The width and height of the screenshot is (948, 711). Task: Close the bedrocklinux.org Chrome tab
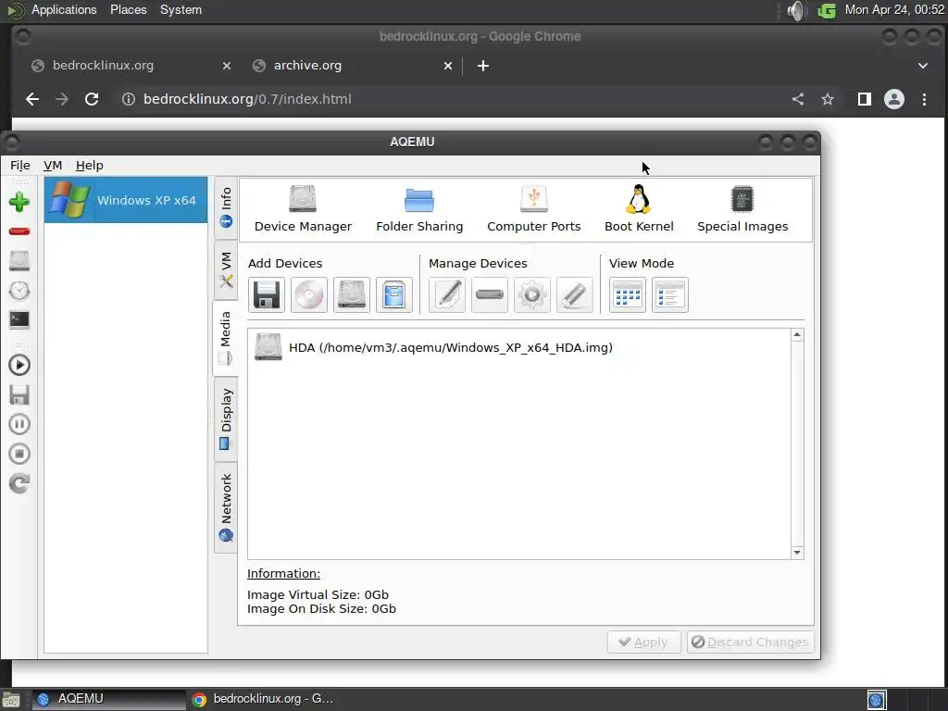click(x=227, y=66)
